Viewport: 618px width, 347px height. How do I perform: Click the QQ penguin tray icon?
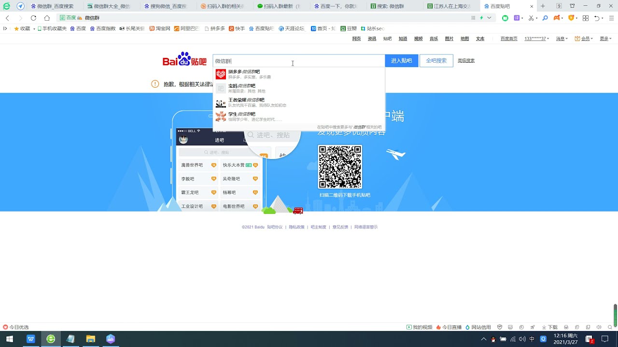493,339
